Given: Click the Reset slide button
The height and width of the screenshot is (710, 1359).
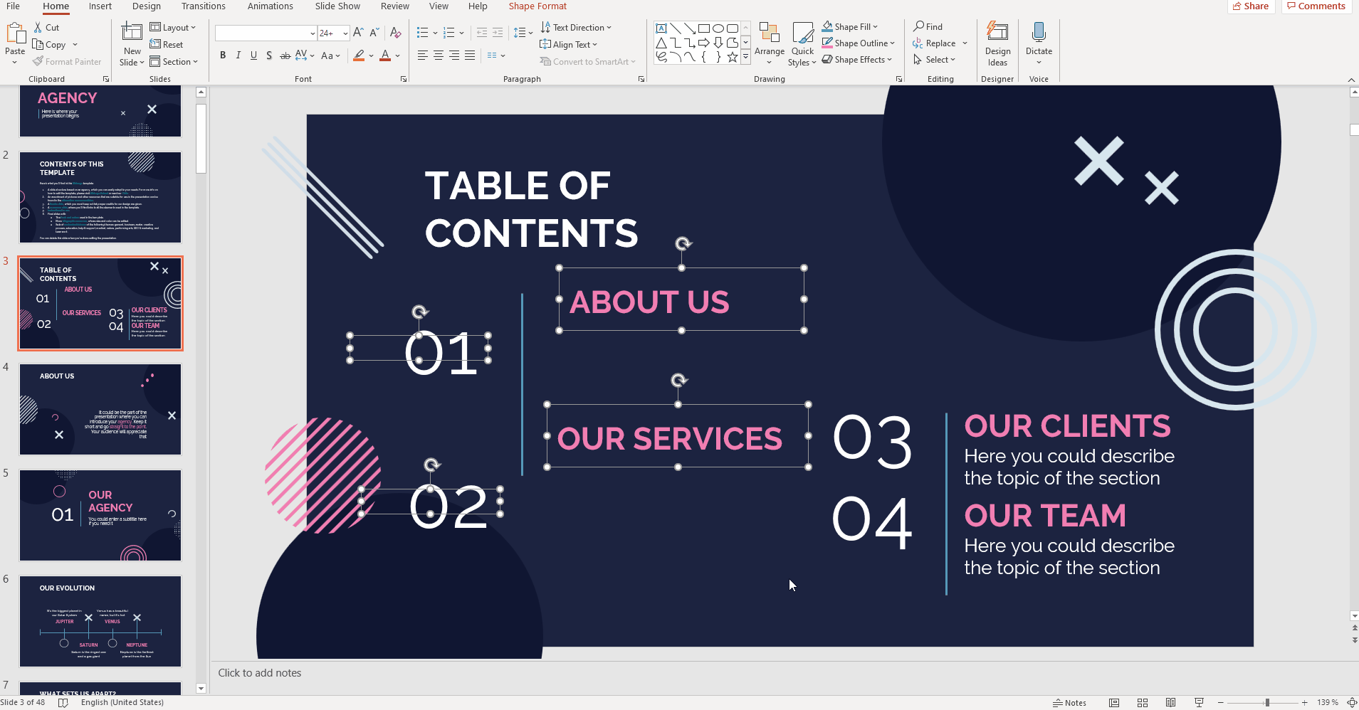Looking at the screenshot, I should click(x=167, y=45).
